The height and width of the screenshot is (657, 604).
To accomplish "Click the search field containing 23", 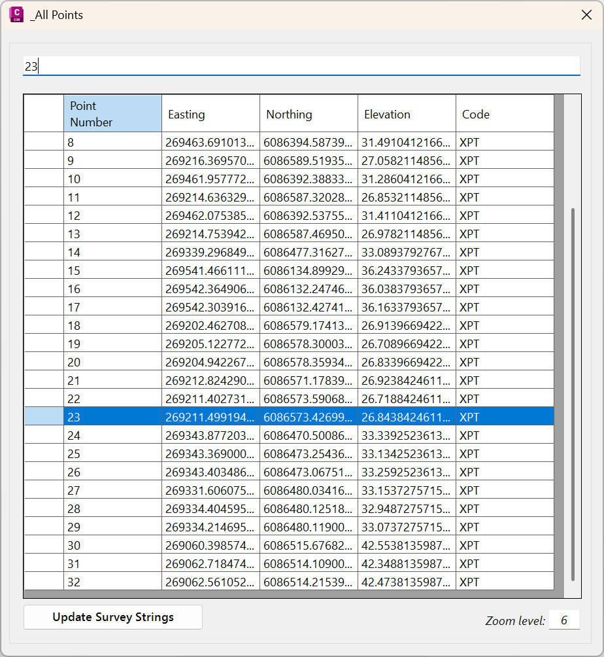I will [301, 66].
